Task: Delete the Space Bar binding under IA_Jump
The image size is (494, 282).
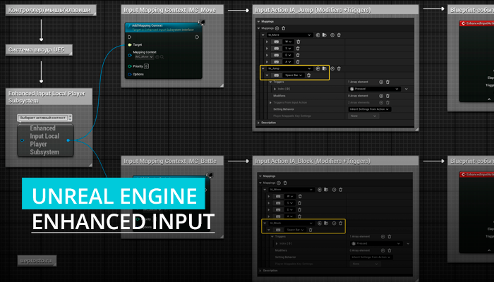Action: pyautogui.click(x=309, y=75)
